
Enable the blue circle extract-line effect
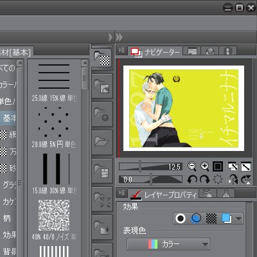coord(196,218)
